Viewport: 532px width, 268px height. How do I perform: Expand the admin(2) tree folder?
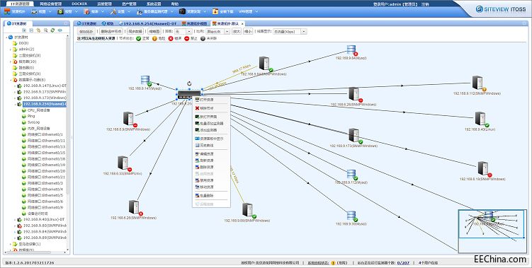(x=11, y=49)
